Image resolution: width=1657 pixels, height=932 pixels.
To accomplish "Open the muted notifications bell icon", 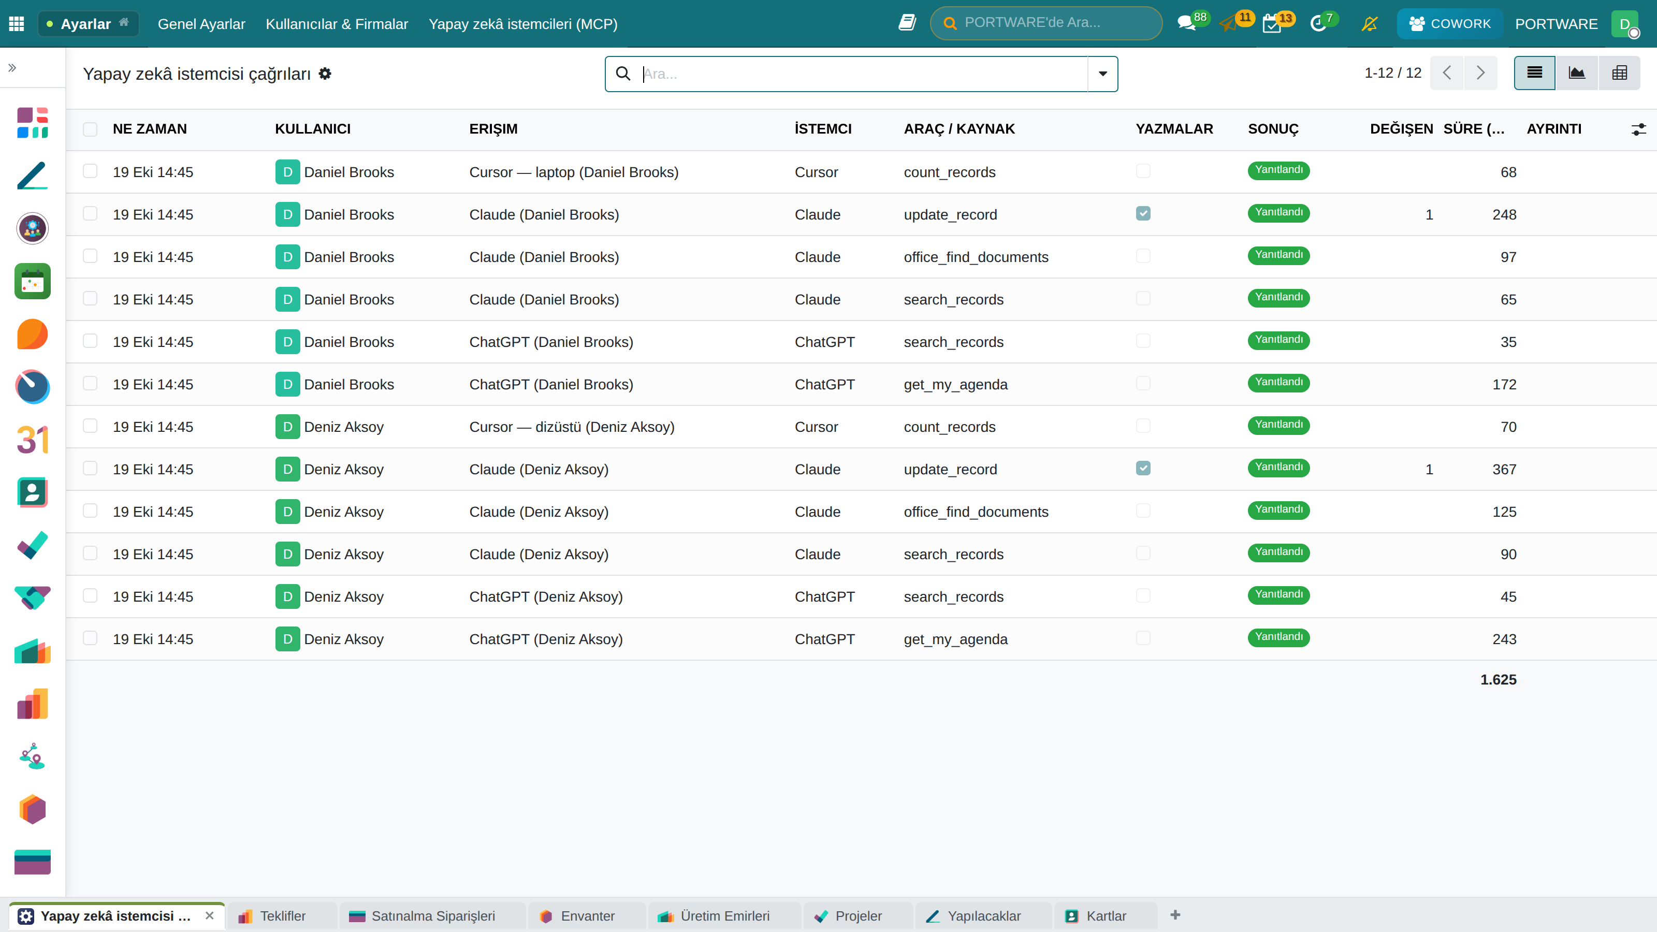I will pos(1370,24).
